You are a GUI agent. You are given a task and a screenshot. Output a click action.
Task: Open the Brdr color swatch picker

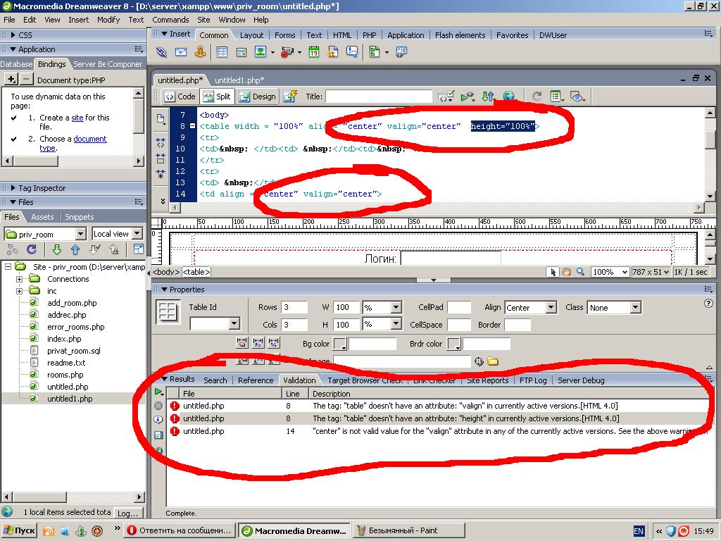click(x=454, y=344)
